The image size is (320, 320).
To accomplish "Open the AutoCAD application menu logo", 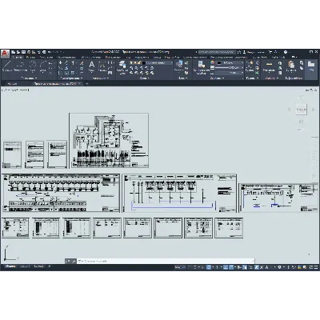I will point(5,54).
